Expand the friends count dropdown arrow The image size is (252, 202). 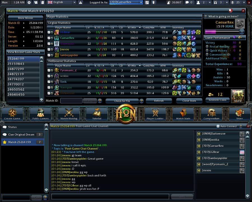click(209, 3)
